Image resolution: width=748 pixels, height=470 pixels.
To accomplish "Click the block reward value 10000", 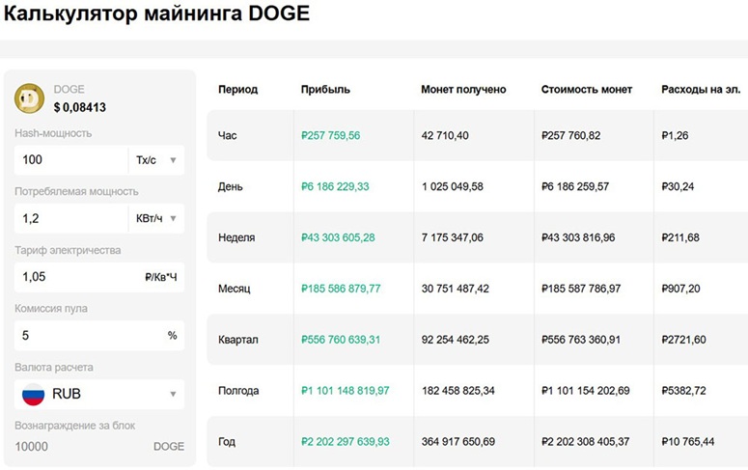I will click(32, 447).
